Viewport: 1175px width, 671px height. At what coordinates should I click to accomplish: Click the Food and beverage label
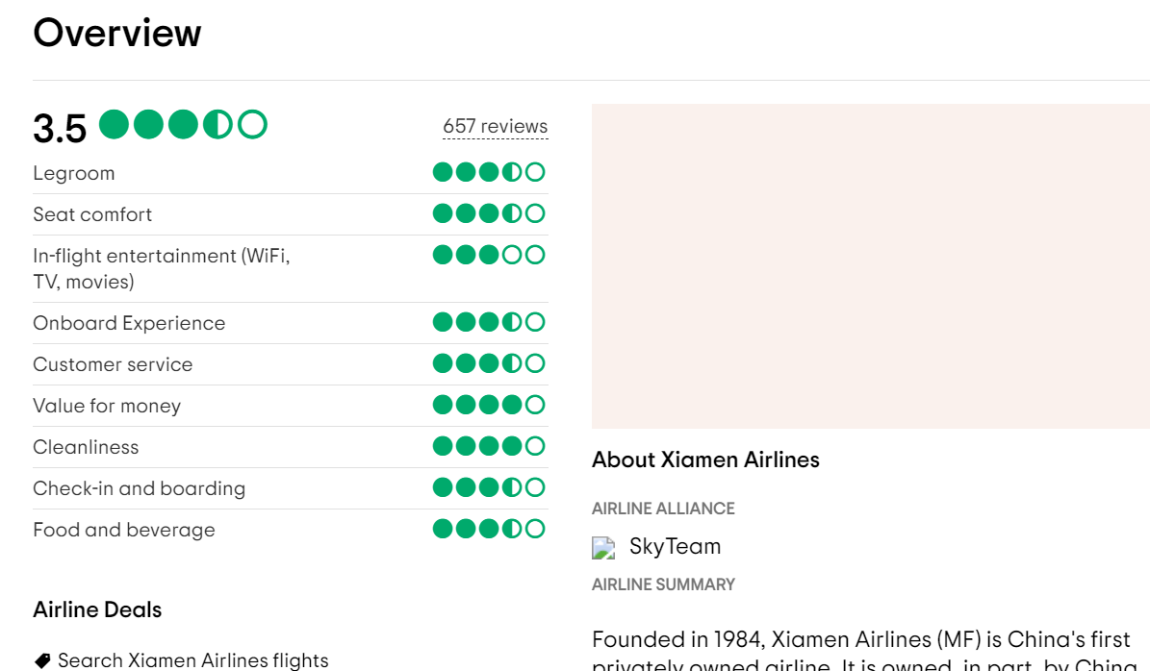tap(124, 530)
